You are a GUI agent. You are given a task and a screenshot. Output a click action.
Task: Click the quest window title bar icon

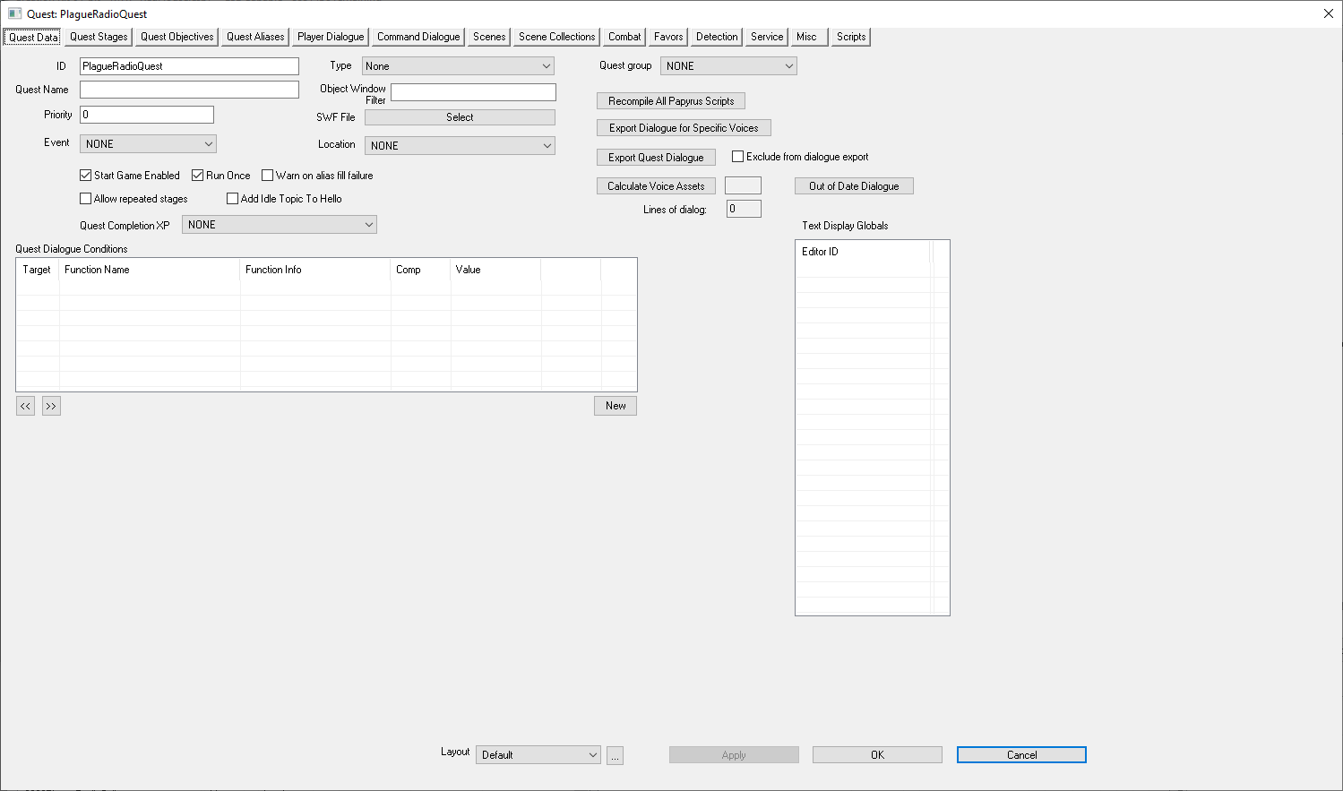tap(14, 13)
